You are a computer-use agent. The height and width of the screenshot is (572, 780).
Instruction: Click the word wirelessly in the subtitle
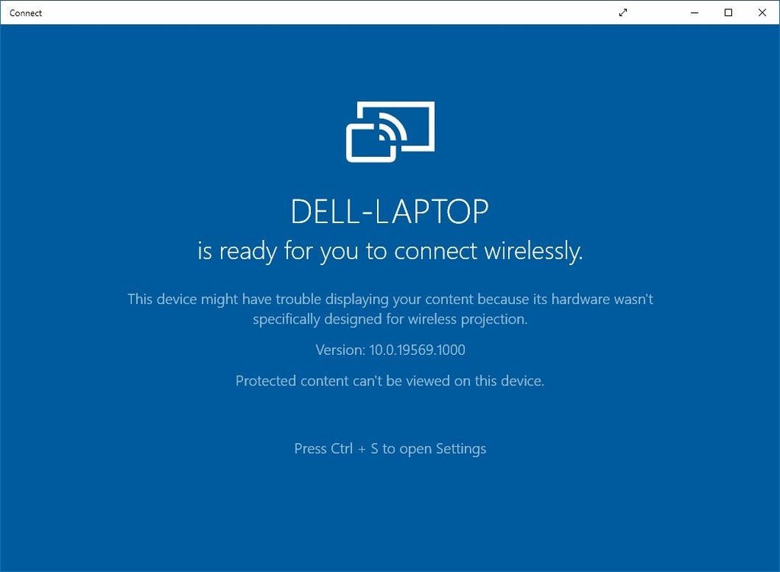pyautogui.click(x=534, y=251)
